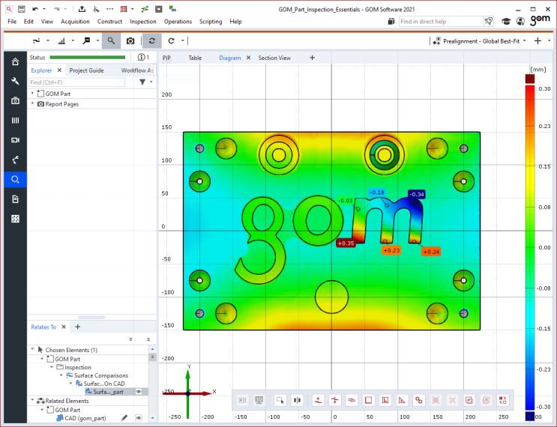Click the dark blue bottom legend swatch
Screen dimensions: 557x427
click(x=530, y=416)
